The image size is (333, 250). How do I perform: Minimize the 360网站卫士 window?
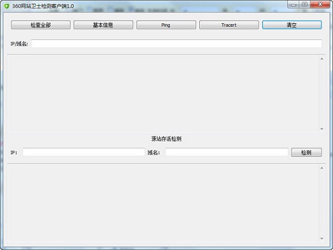click(x=293, y=5)
